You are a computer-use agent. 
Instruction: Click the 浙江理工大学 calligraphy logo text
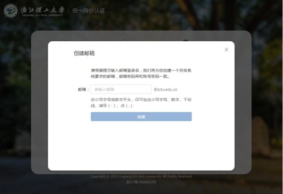42,9
